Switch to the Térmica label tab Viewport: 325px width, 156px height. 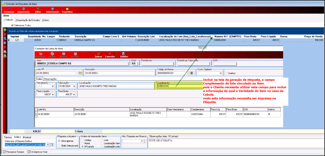pyautogui.click(x=8, y=137)
